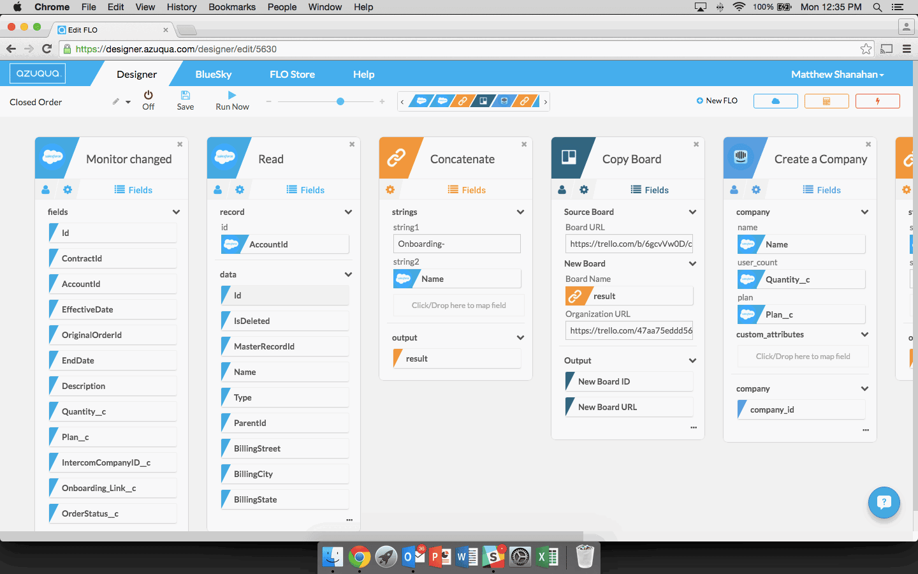
Task: Open the Matthew Shanahan user menu
Action: click(x=838, y=74)
